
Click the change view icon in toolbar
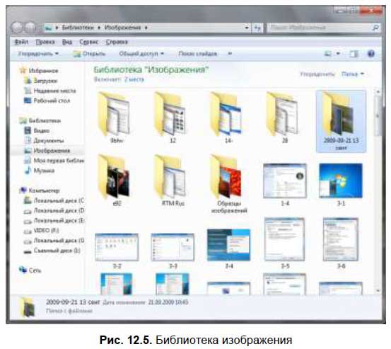click(328, 54)
